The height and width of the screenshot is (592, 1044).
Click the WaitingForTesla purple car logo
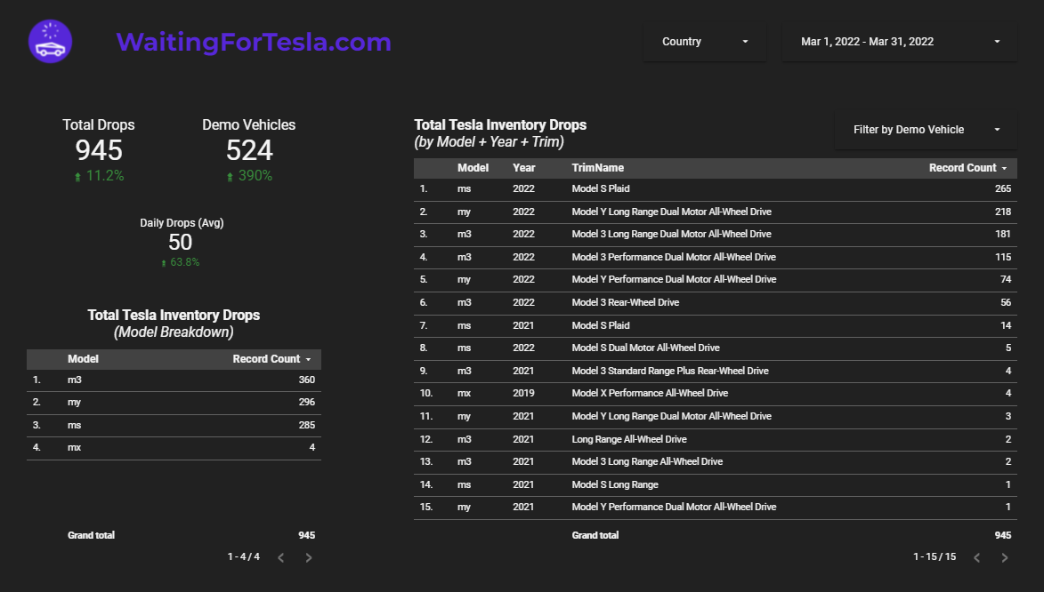pos(51,41)
